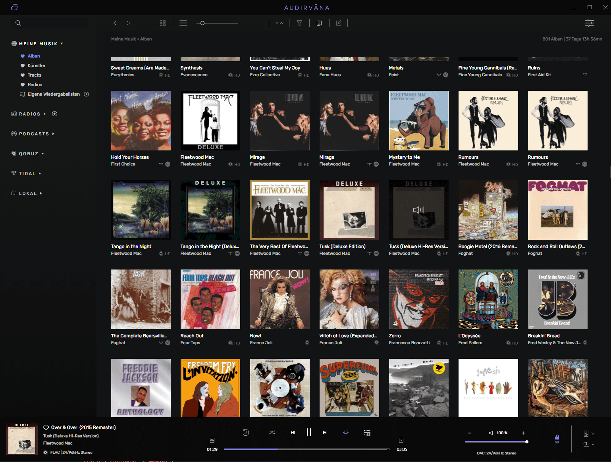
Task: Pause the current track
Action: 309,432
